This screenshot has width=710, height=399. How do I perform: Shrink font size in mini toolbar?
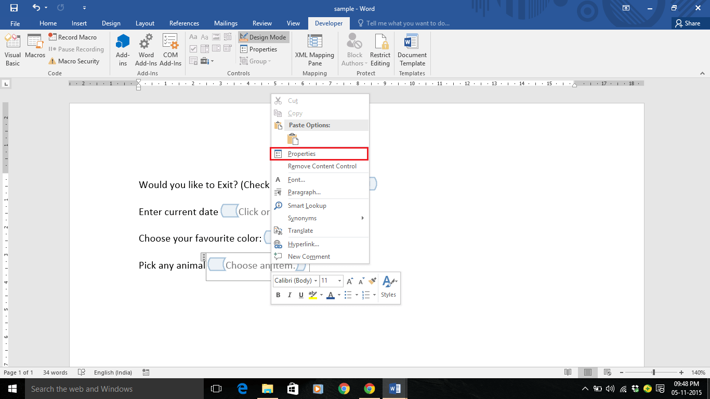(361, 281)
